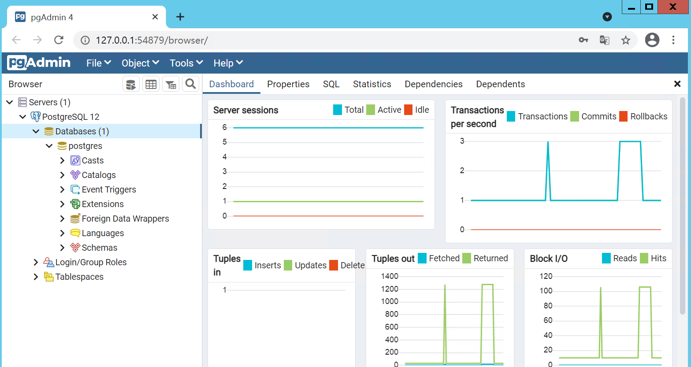Click the site information icon
The image size is (691, 367).
point(85,40)
